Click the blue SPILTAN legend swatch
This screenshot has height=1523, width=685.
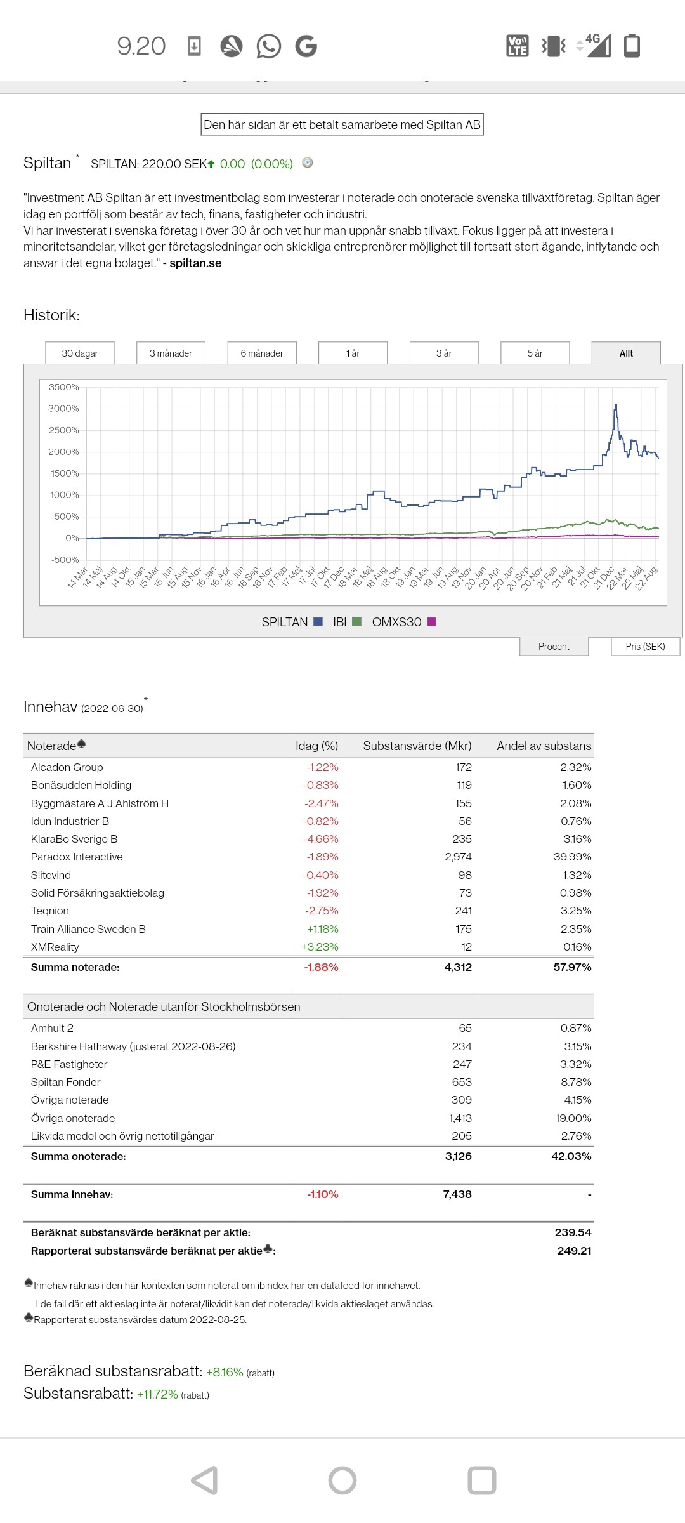318,622
